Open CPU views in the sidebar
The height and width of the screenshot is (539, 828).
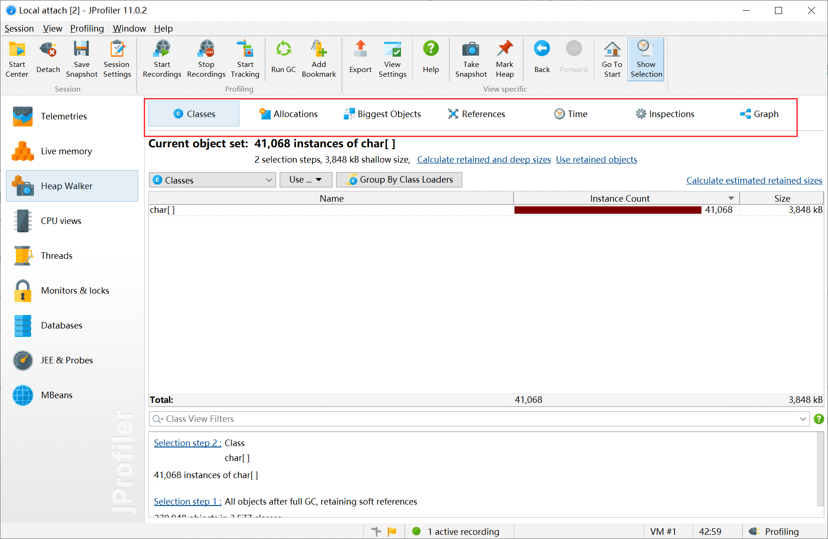[72, 221]
